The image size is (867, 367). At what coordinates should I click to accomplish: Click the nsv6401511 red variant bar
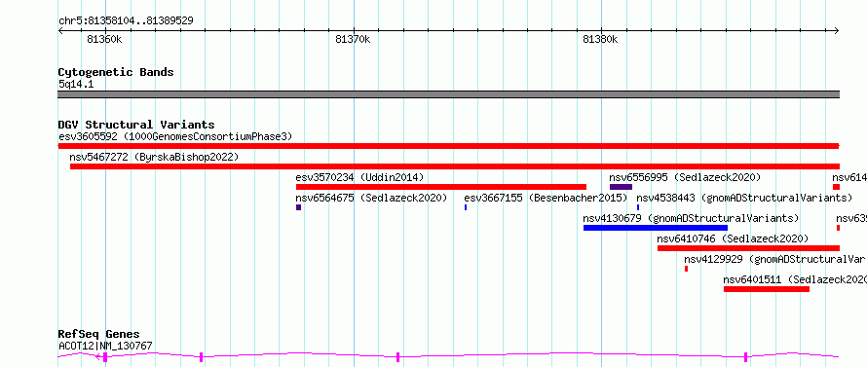tap(767, 289)
